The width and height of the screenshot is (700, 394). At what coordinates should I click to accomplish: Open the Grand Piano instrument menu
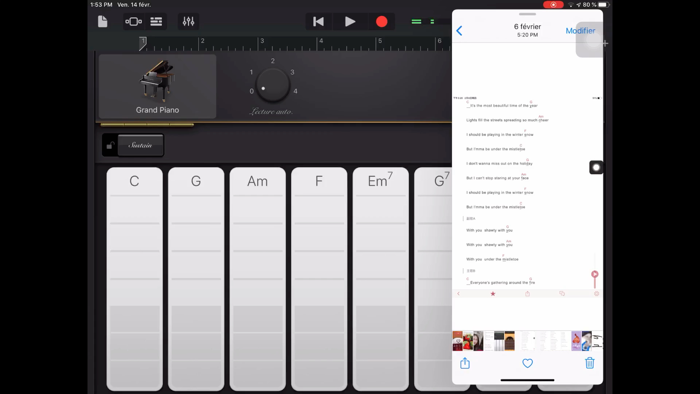[157, 86]
